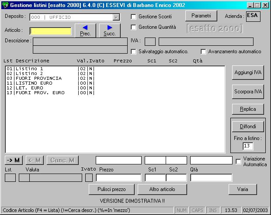Click the Prec. previous article arrow button

click(x=85, y=30)
